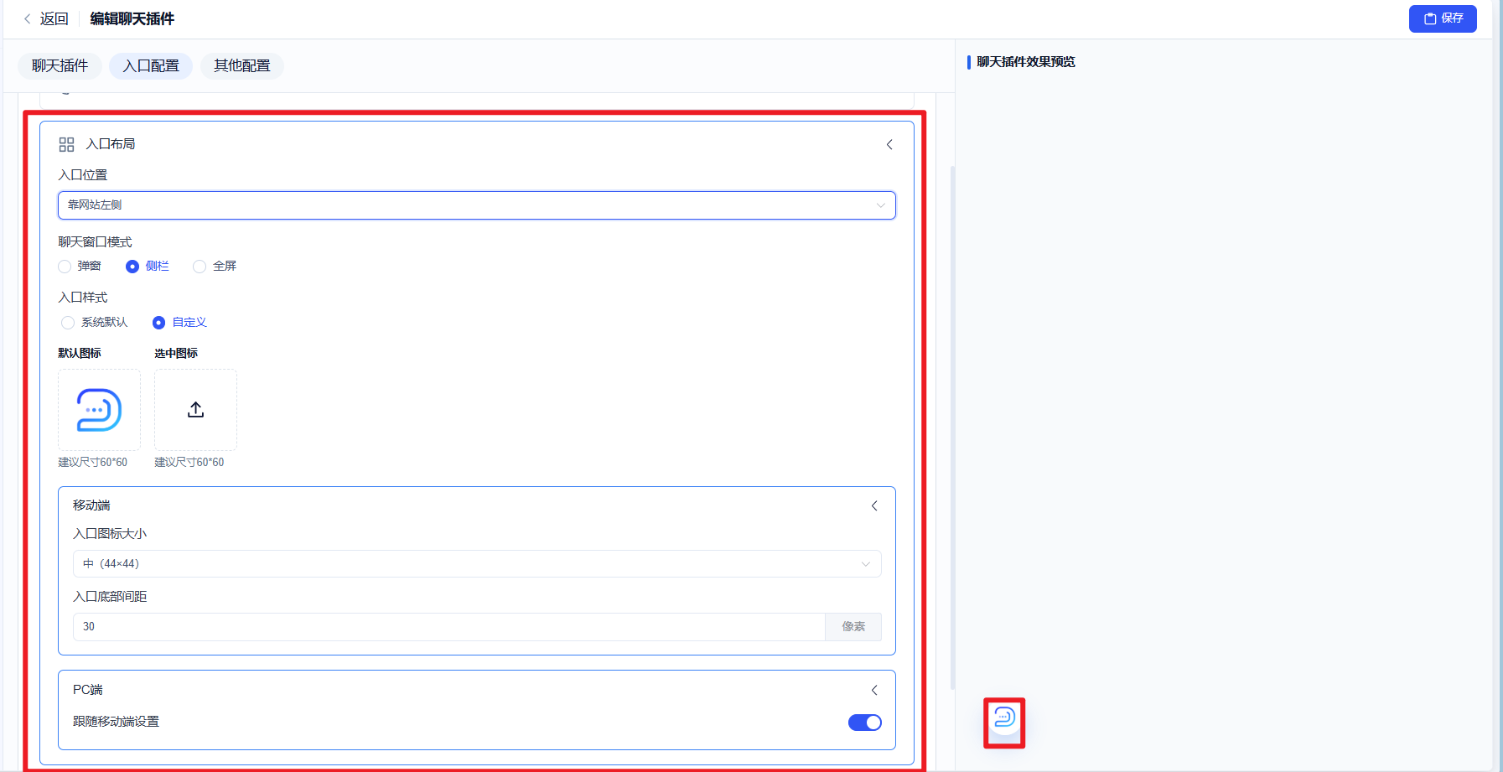Choose the 系统默认 entrance style
The image size is (1503, 772).
point(68,323)
